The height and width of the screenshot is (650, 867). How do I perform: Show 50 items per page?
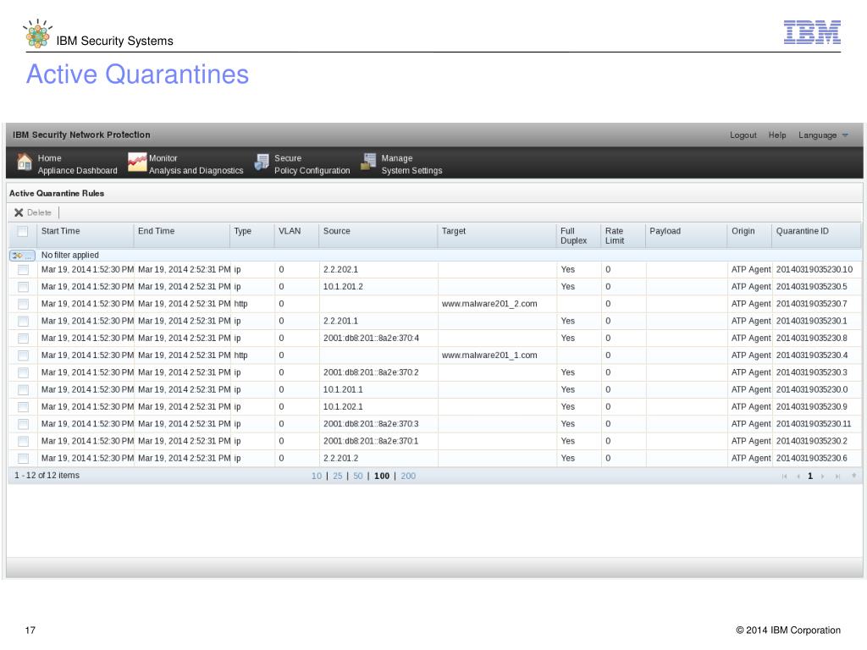pyautogui.click(x=358, y=476)
